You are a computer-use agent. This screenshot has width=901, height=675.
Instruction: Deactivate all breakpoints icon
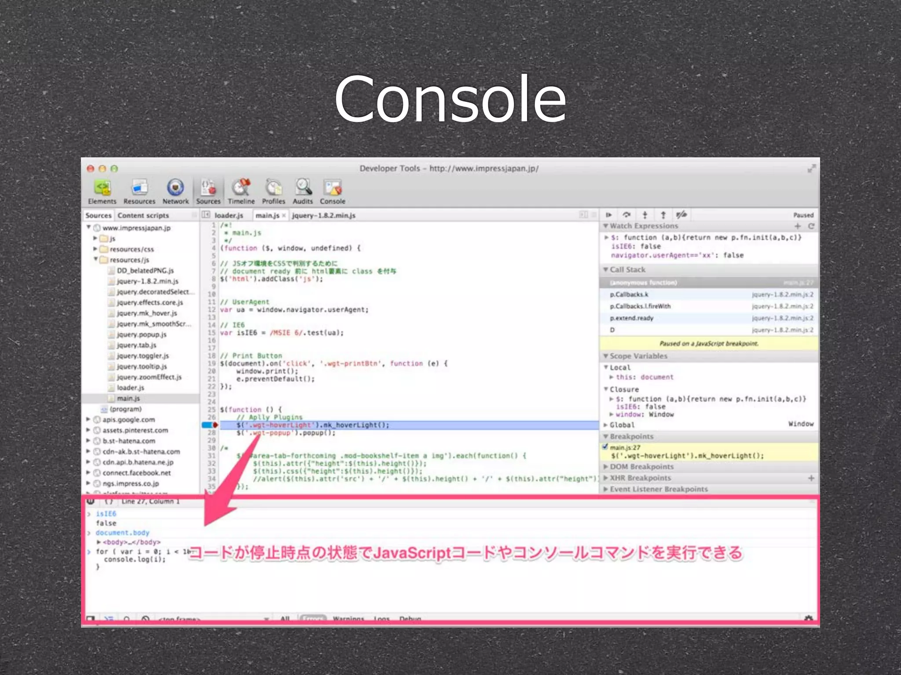(681, 215)
